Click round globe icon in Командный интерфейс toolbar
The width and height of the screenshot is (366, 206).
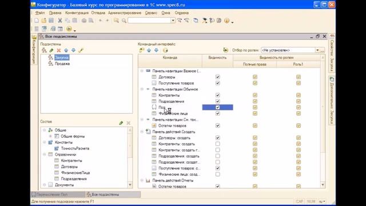coord(165,50)
